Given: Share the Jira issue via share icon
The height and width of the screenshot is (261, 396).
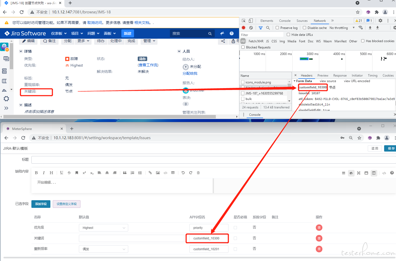Looking at the screenshot, I should [223, 41].
